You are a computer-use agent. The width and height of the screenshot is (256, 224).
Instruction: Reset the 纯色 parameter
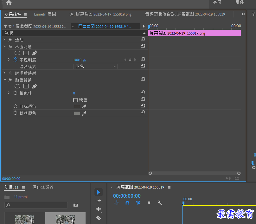143,99
